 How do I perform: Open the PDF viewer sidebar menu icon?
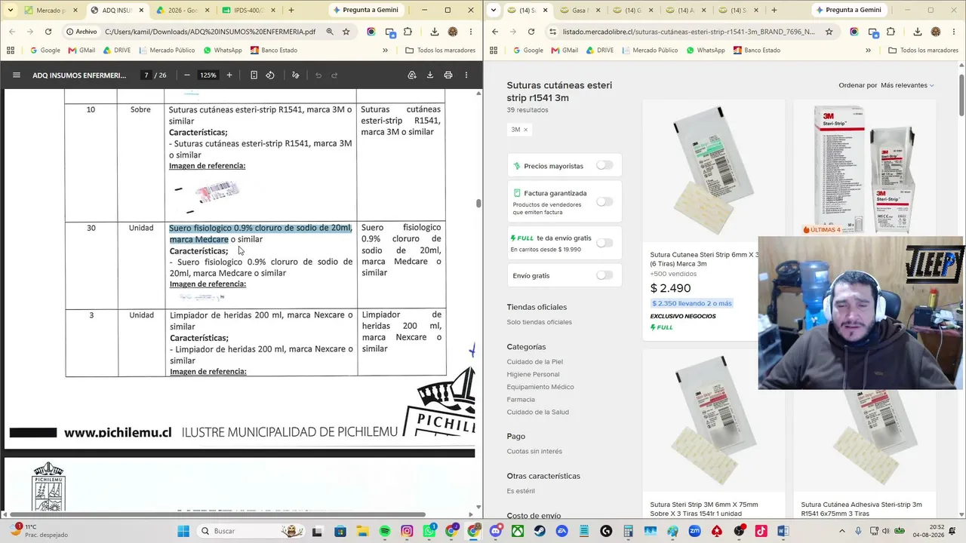17,75
